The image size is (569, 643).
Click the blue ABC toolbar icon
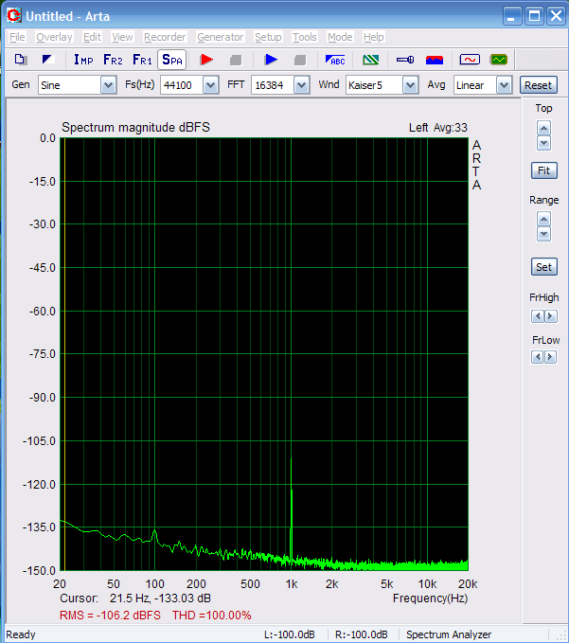point(335,60)
